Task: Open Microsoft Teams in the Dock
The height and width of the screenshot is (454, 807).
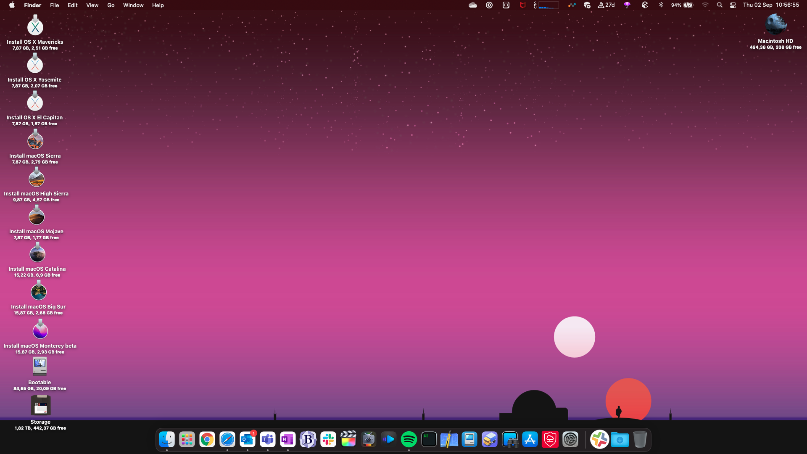Action: point(267,440)
